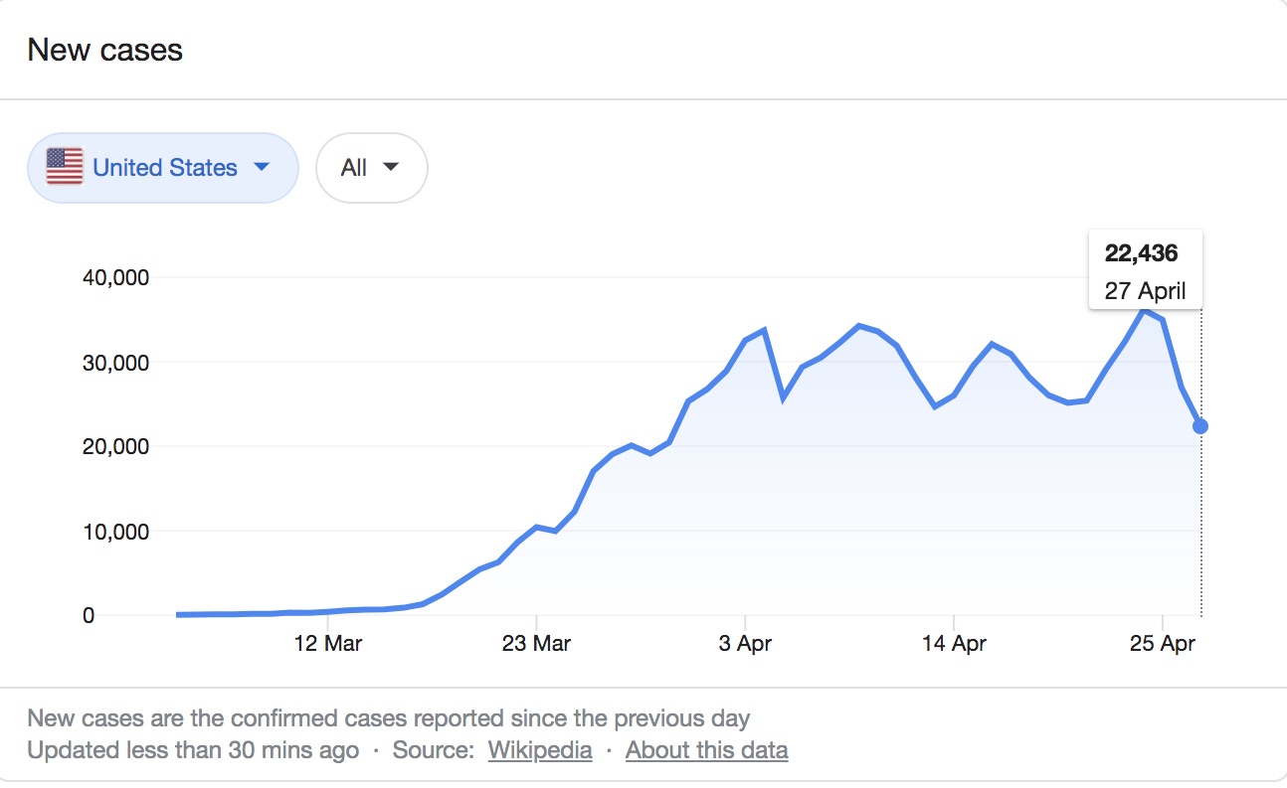Select the 23 Mar x-axis label
The width and height of the screenshot is (1287, 788).
coord(536,644)
